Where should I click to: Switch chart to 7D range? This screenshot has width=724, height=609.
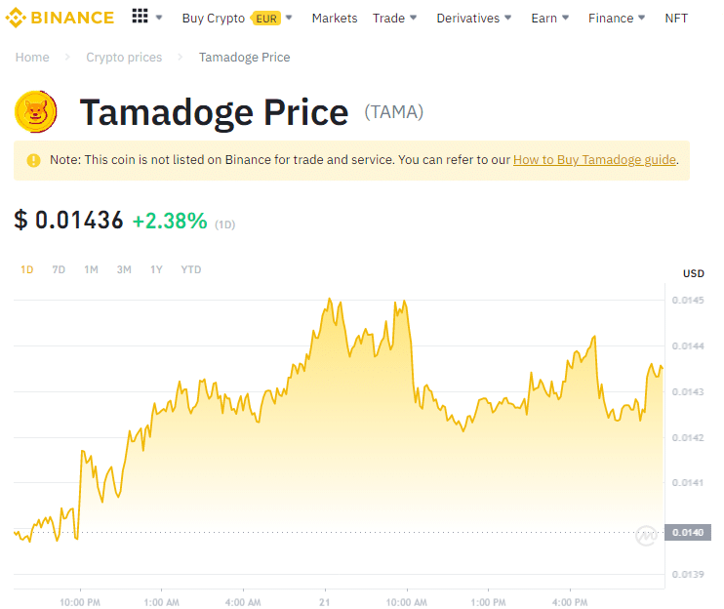pyautogui.click(x=59, y=269)
